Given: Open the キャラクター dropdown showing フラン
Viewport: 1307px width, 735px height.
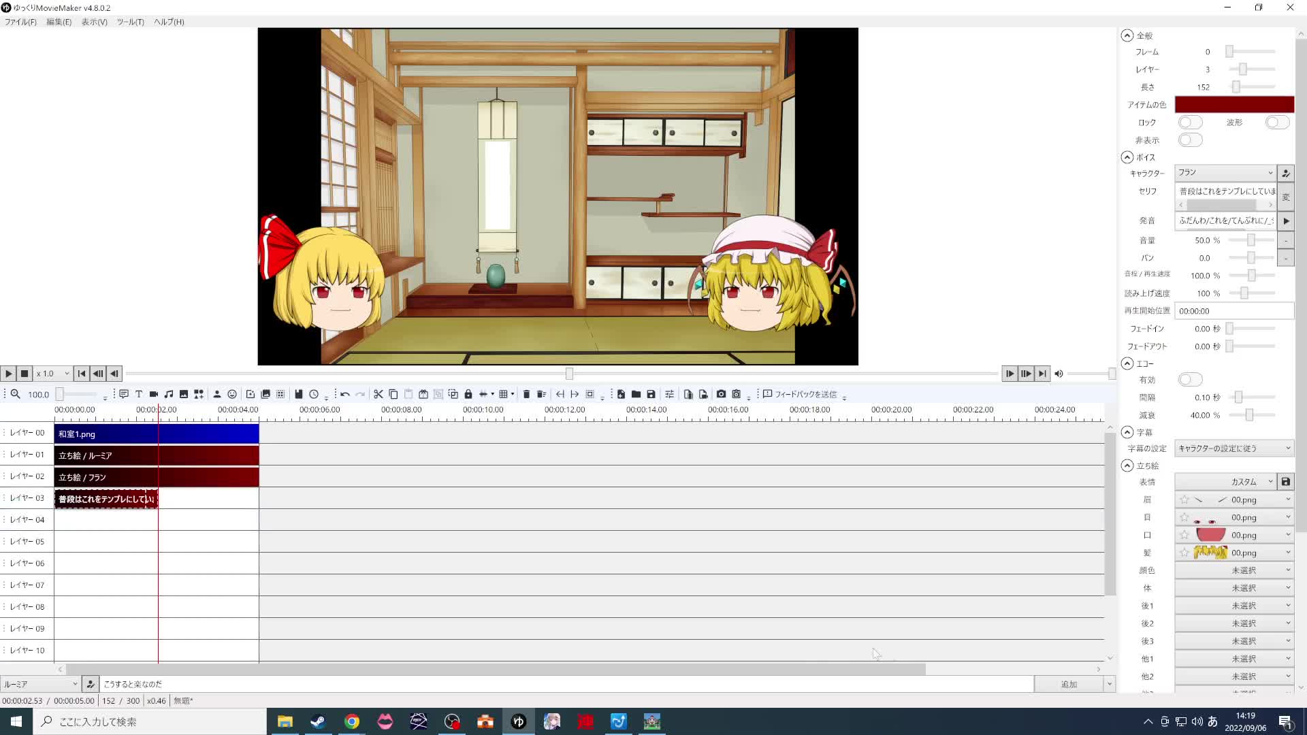Looking at the screenshot, I should 1225,173.
